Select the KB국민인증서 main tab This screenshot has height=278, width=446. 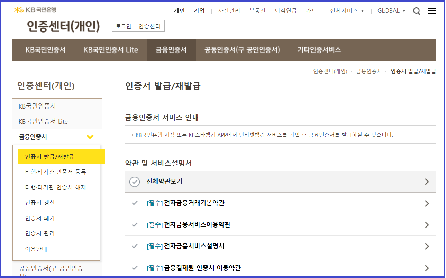46,50
